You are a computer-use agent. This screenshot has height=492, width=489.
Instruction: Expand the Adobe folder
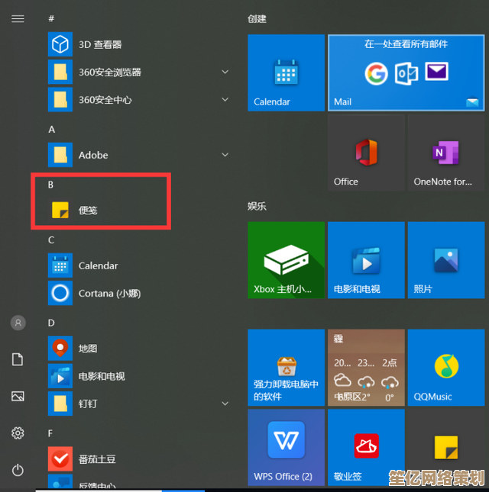click(225, 155)
